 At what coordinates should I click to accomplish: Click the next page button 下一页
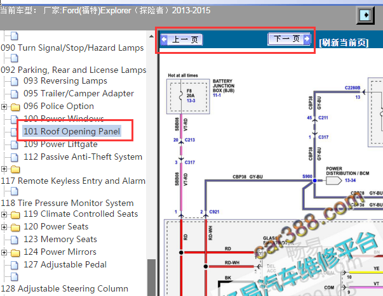(289, 39)
